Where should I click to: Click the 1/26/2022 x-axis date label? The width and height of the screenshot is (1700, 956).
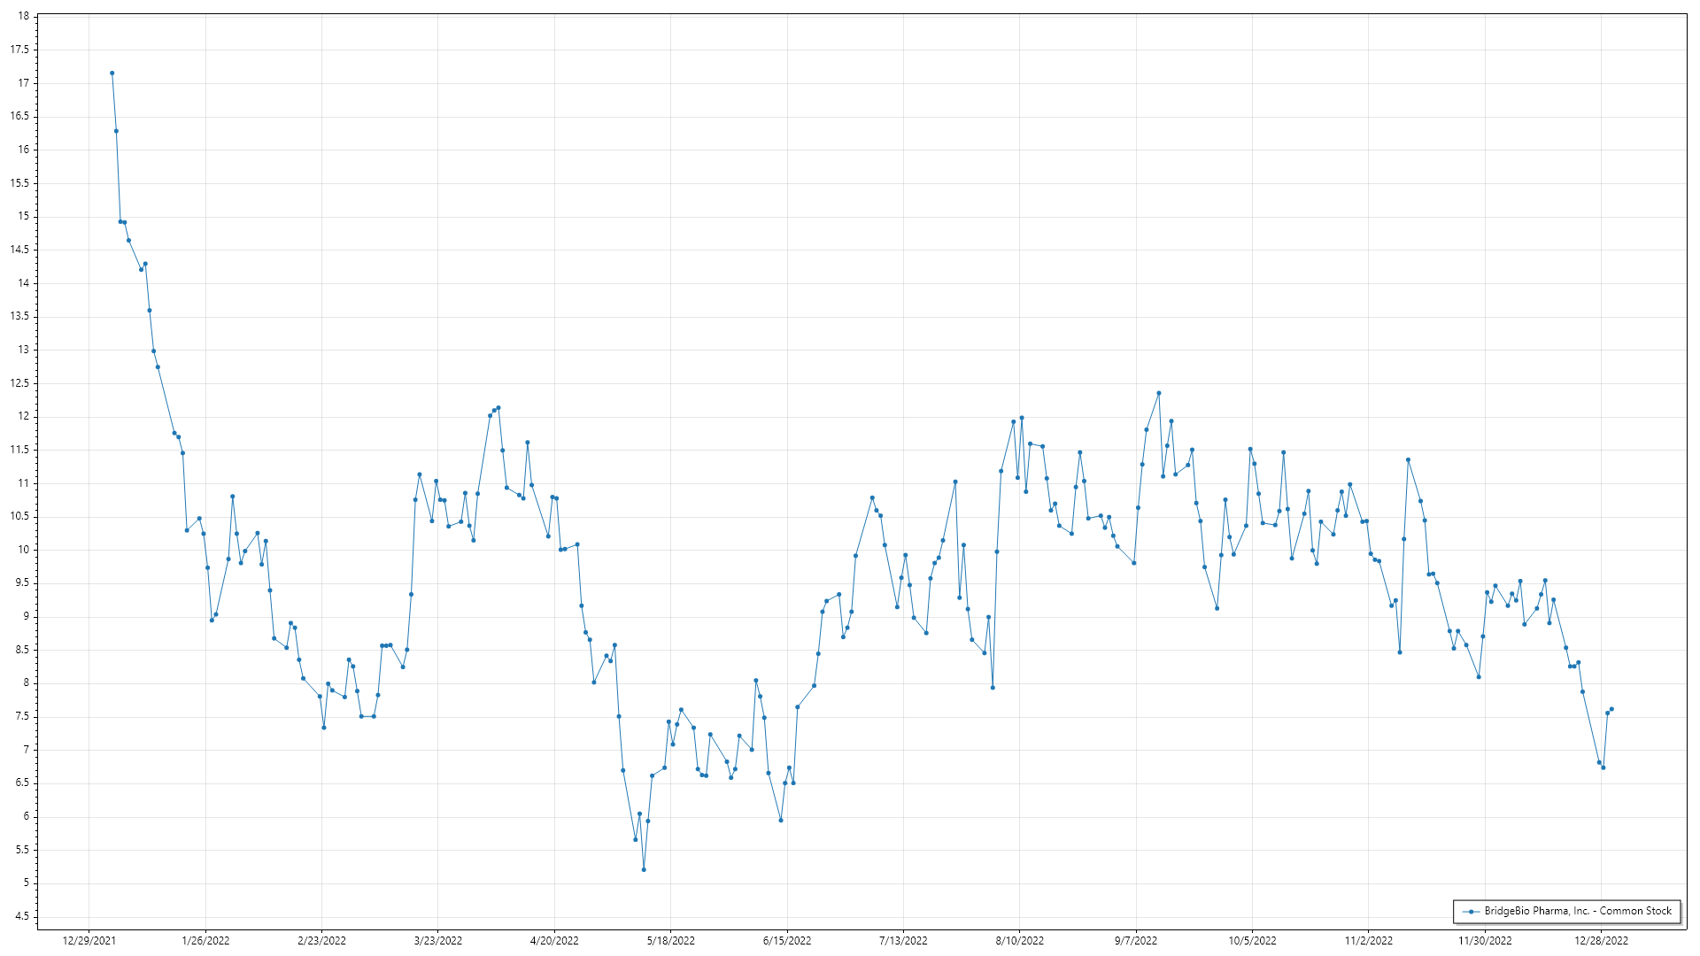pos(205,941)
